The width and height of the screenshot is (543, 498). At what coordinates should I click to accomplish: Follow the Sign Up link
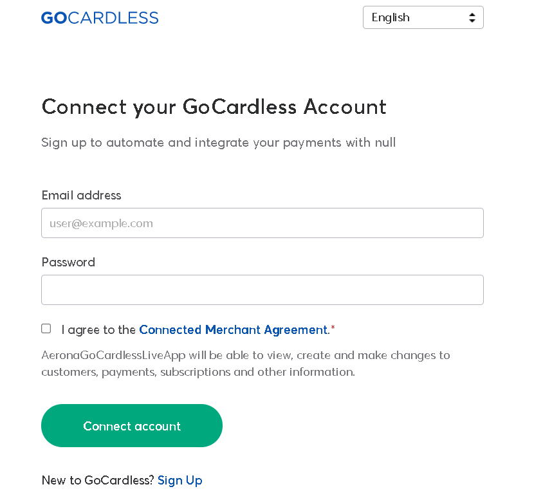tap(179, 481)
